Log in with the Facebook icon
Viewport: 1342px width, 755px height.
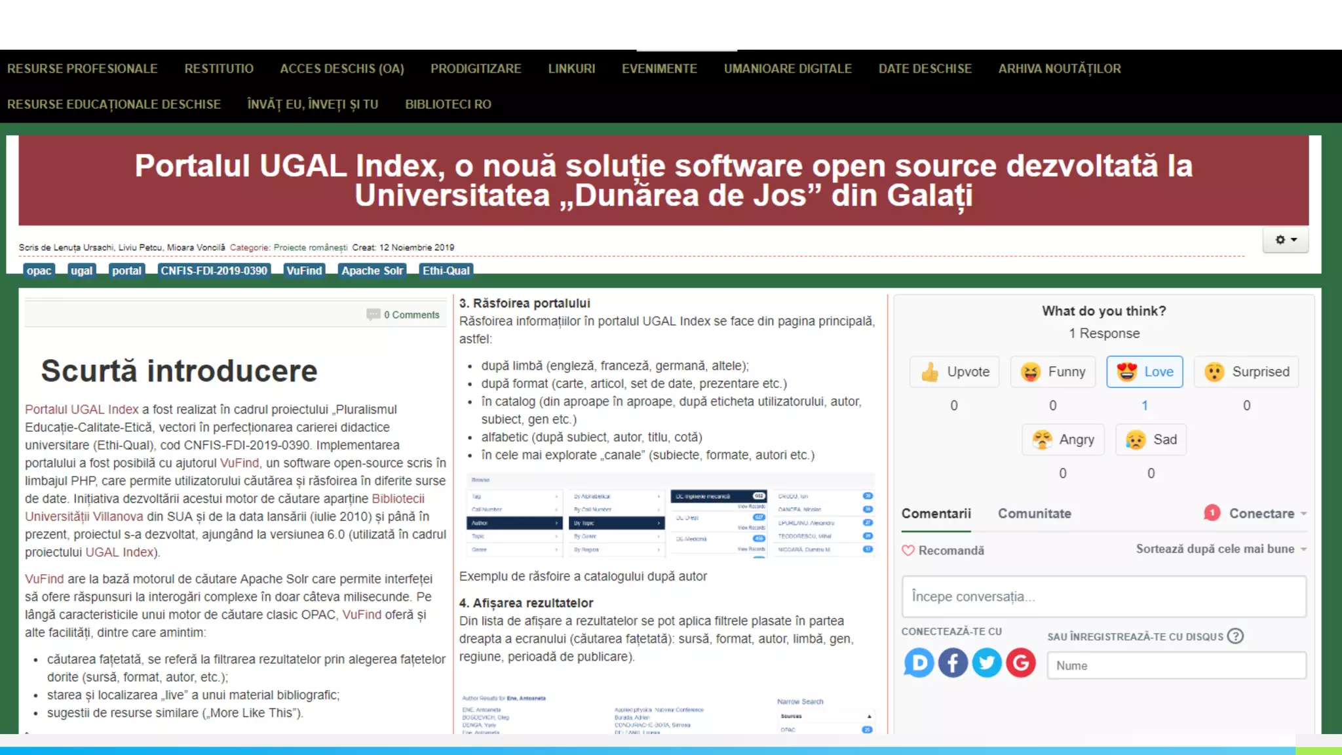953,663
